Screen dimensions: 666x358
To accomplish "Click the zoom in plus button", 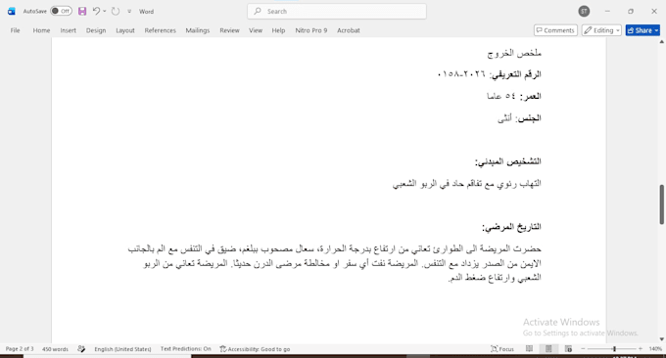I will (x=641, y=348).
